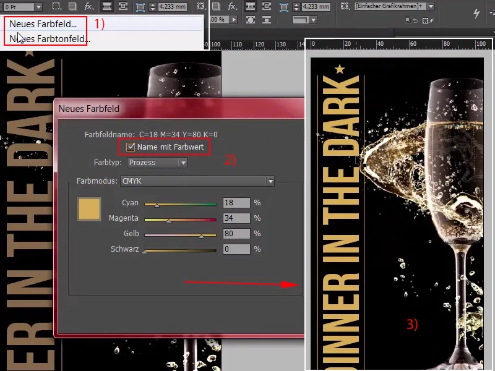The height and width of the screenshot is (371, 495).
Task: Click the Farbfeldname value C=18 M=34 Y=80 K=0
Action: pyautogui.click(x=178, y=135)
